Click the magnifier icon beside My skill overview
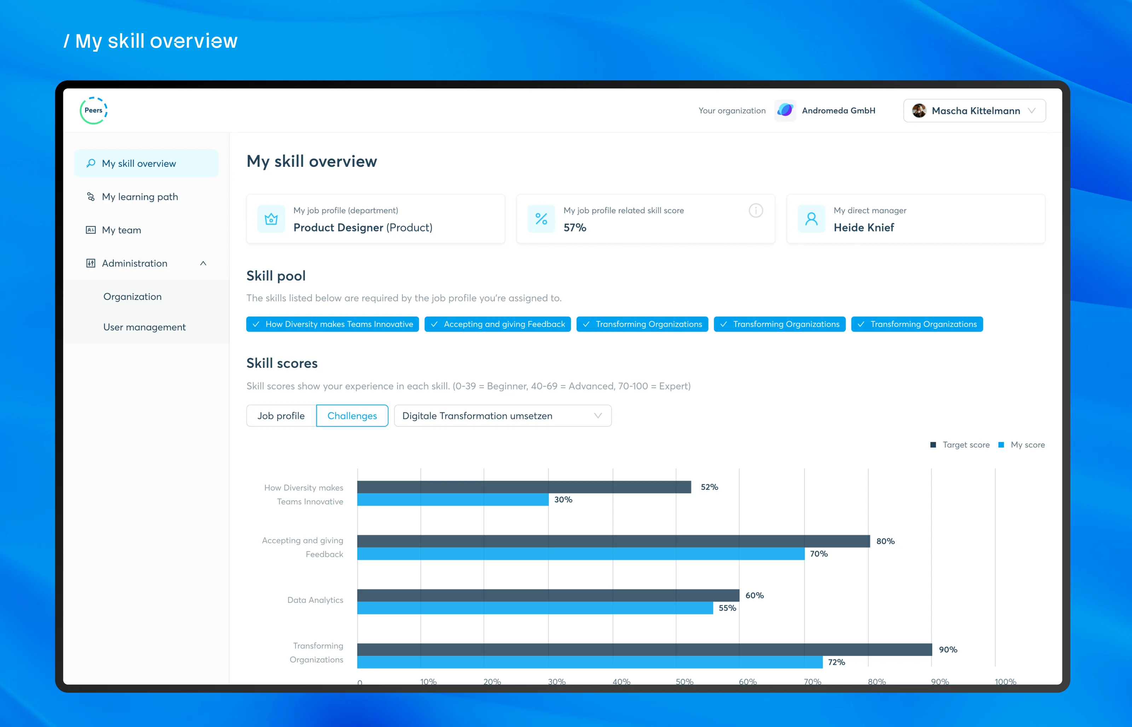 pos(91,163)
